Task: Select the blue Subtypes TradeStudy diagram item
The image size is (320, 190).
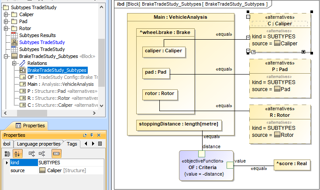Action: (41, 42)
